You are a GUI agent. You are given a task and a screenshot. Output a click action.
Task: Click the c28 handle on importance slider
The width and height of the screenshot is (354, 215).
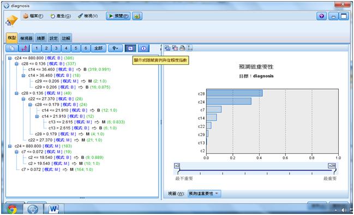332,166
